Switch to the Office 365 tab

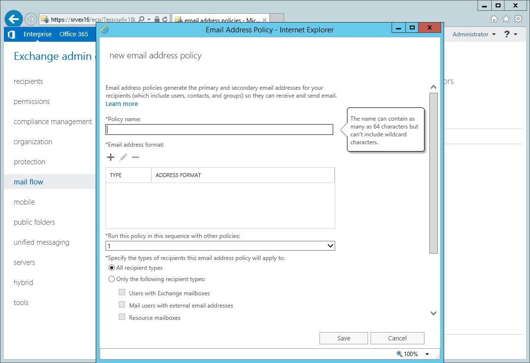[74, 34]
